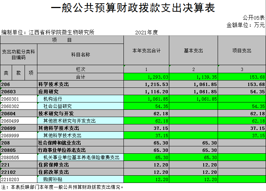Click 153.68 in the 合计 row
This screenshot has width=266, height=191.
point(242,77)
